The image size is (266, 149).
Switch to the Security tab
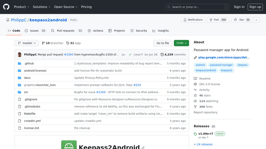pyautogui.click(x=139, y=31)
